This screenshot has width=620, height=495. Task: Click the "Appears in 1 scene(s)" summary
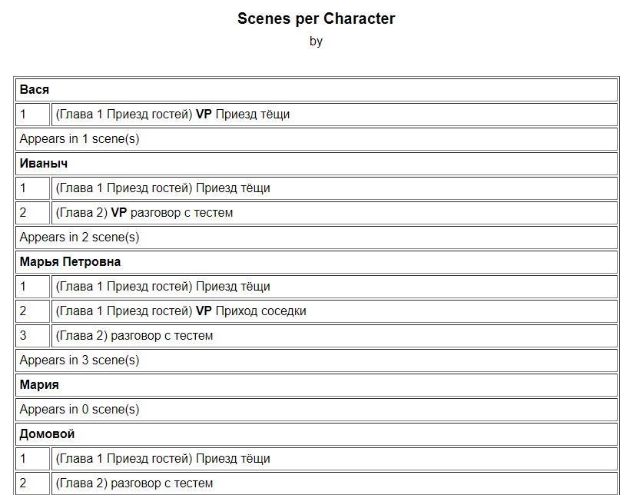pyautogui.click(x=79, y=139)
